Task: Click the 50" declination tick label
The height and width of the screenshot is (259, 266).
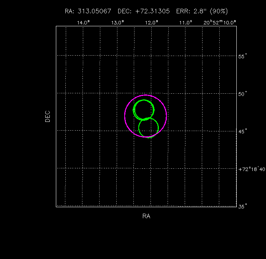Action: (x=242, y=93)
